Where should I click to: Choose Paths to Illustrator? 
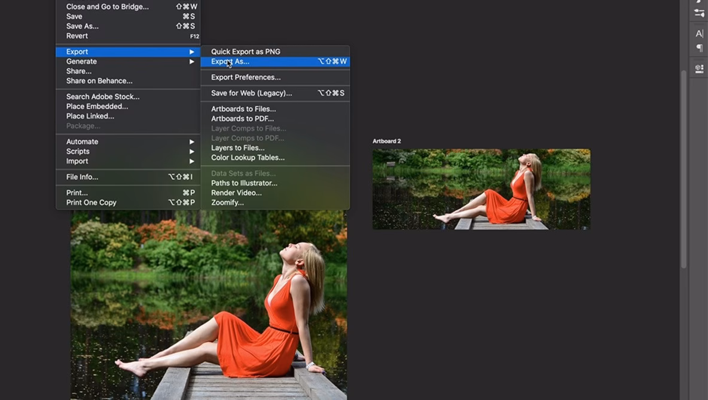(245, 183)
